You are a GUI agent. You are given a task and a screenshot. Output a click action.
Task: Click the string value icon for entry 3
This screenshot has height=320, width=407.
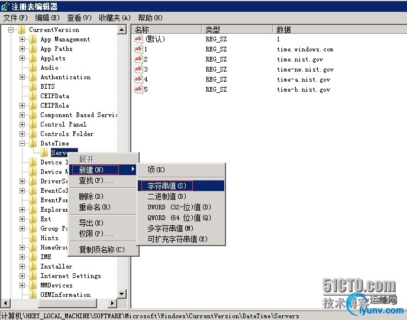click(x=138, y=69)
